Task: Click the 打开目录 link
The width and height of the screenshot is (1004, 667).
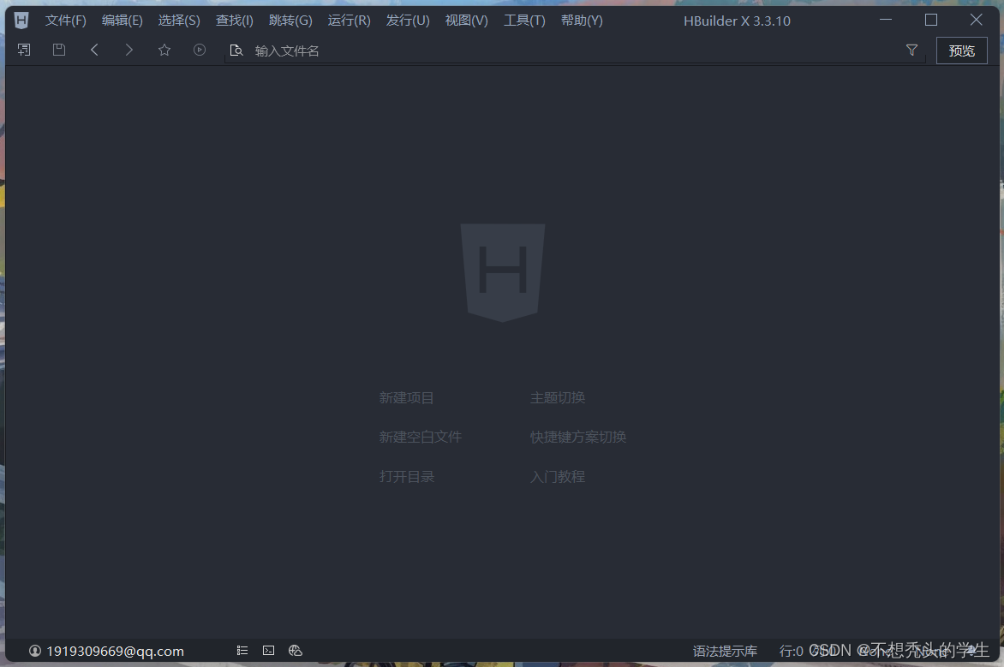Action: (x=407, y=476)
